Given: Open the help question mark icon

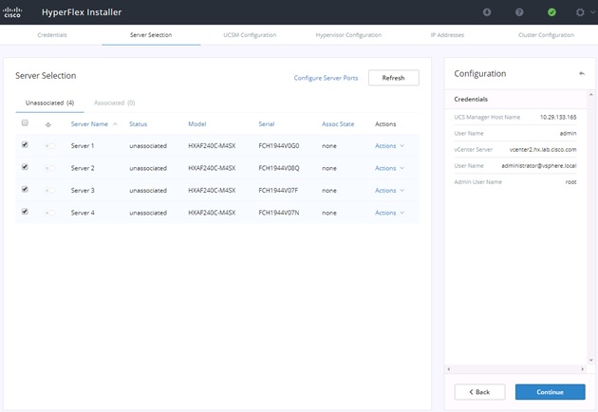Looking at the screenshot, I should pyautogui.click(x=519, y=12).
